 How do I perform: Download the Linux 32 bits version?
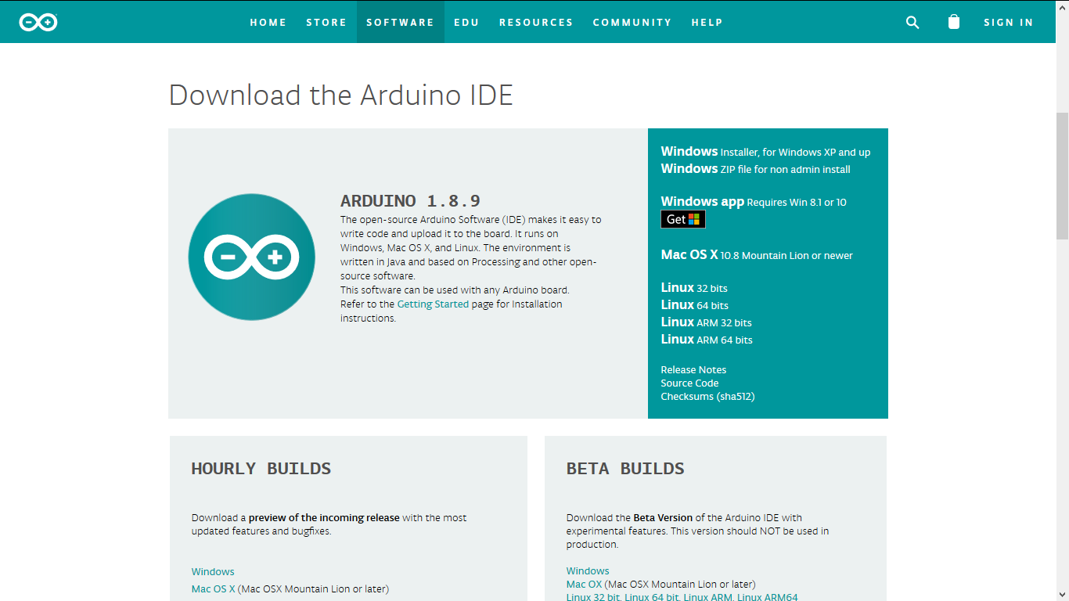pyautogui.click(x=694, y=288)
